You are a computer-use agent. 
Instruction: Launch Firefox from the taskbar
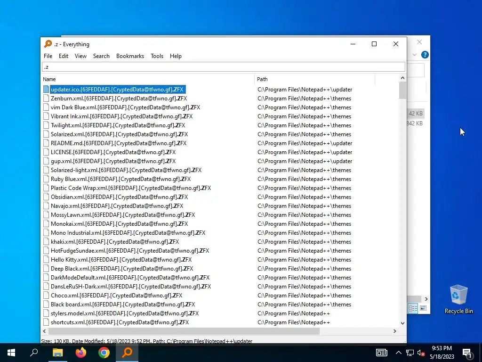click(x=81, y=353)
